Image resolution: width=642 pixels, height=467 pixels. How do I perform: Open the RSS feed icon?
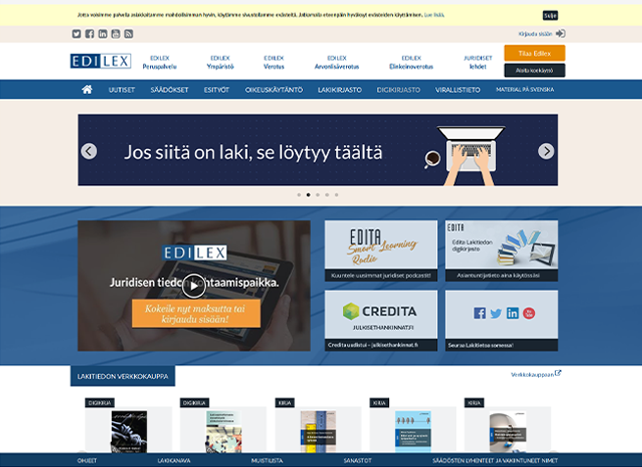[x=128, y=34]
